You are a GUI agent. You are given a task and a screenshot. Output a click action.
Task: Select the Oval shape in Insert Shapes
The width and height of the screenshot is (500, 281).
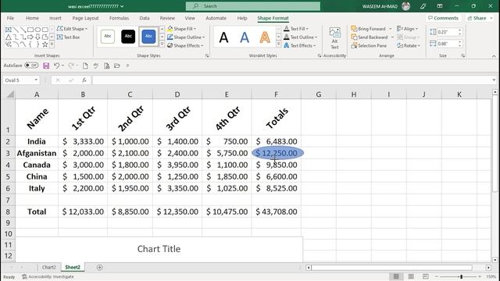(37, 30)
